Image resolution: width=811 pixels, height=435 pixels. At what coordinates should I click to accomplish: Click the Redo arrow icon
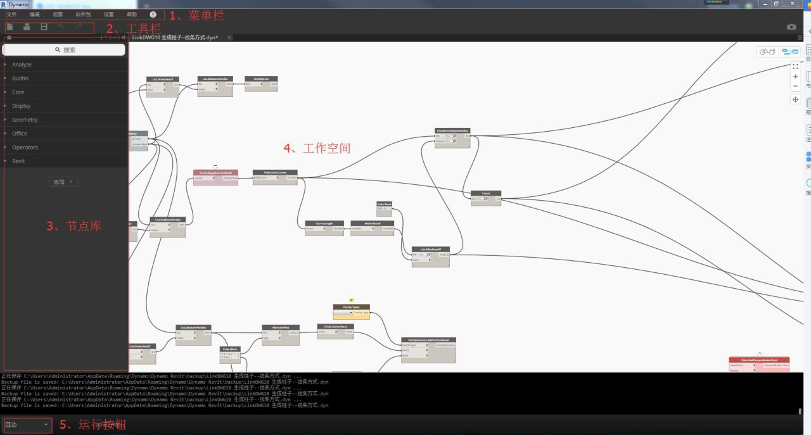[x=78, y=27]
